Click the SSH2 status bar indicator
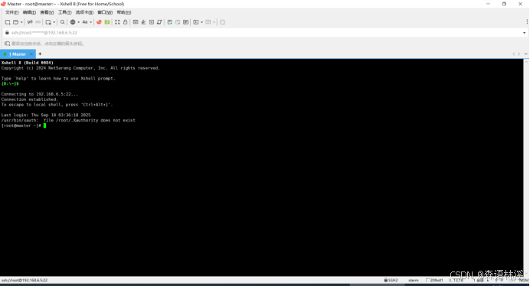The image size is (530, 286). click(391, 280)
